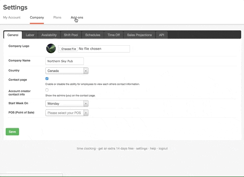Click the Start Week On dropdown arrow
Image resolution: width=244 pixels, height=177 pixels.
click(x=86, y=104)
